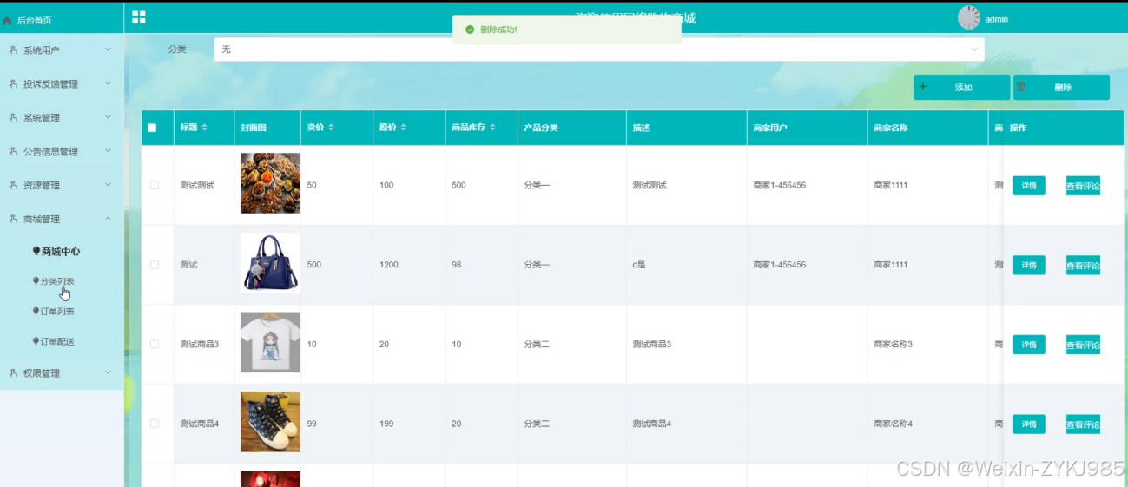Expand the 公告信息管理 menu chevron
1128x487 pixels.
tap(108, 151)
